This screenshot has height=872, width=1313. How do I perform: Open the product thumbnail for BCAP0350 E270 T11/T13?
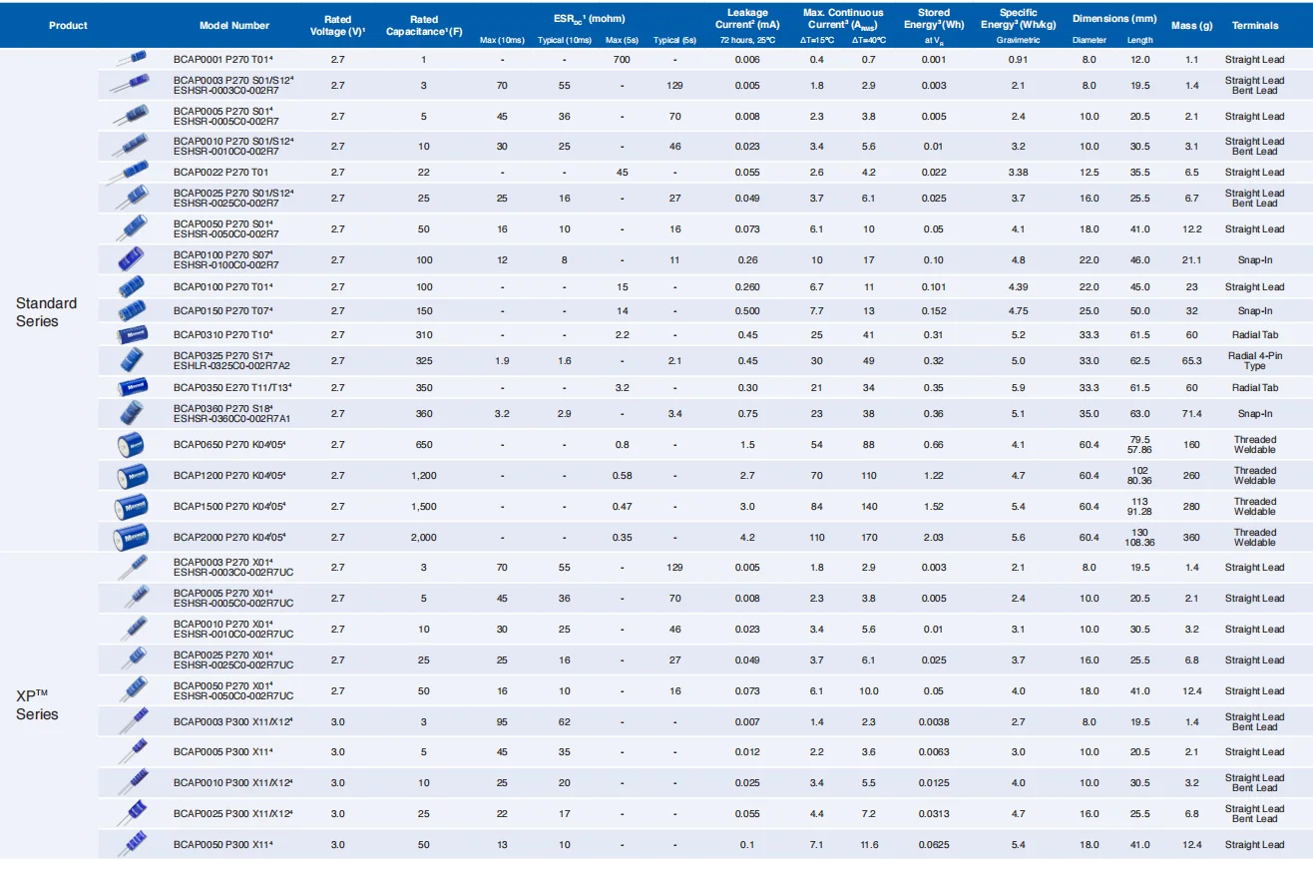click(x=133, y=388)
